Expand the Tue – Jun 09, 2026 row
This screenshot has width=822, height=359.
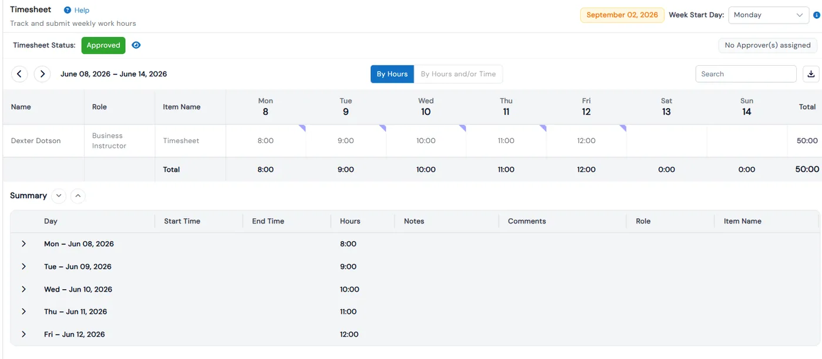pos(24,266)
